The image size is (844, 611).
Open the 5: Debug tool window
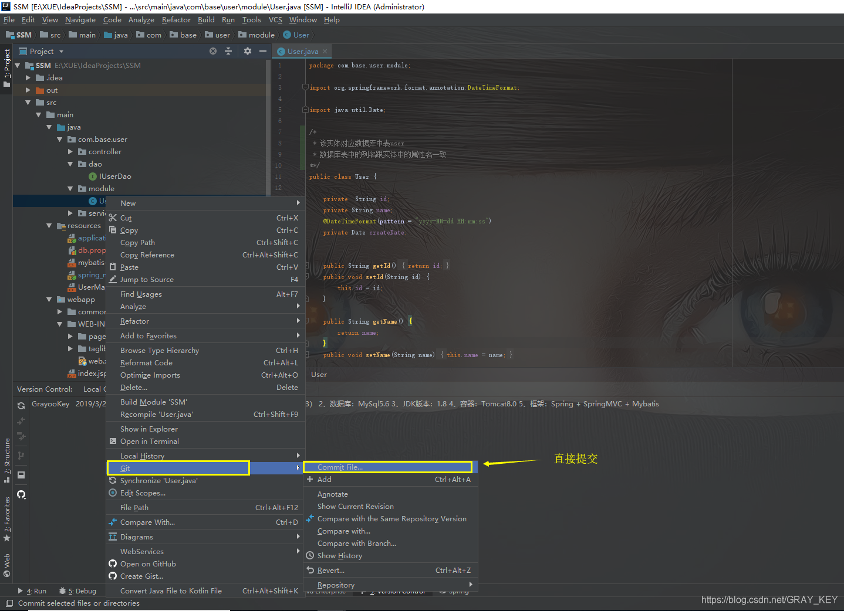point(77,591)
